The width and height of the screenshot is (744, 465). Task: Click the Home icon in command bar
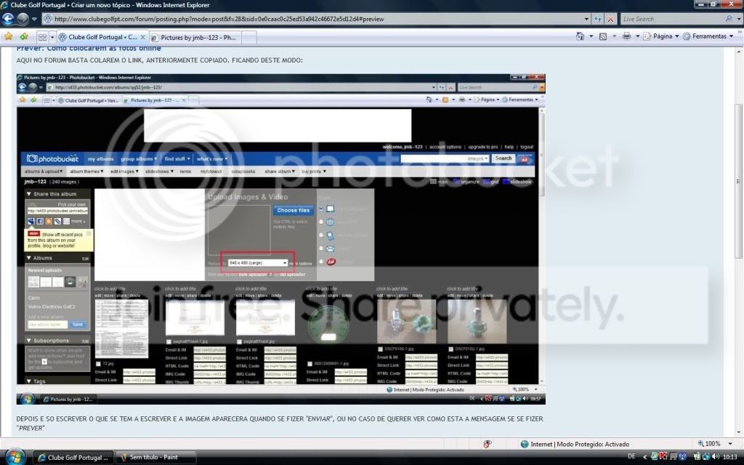point(581,36)
